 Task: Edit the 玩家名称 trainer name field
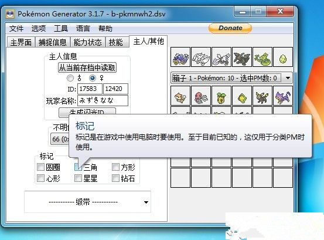tap(103, 100)
